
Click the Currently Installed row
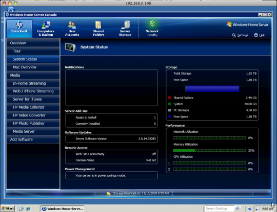click(115, 124)
